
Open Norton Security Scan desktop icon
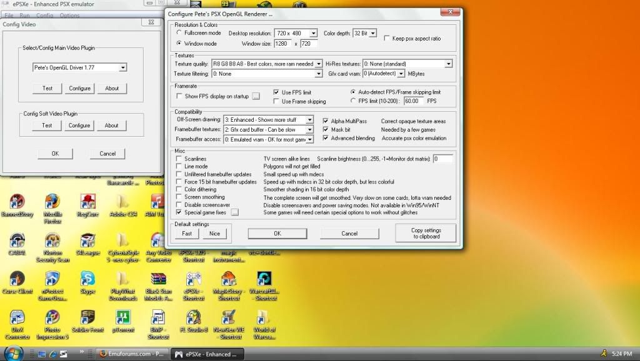point(52,247)
